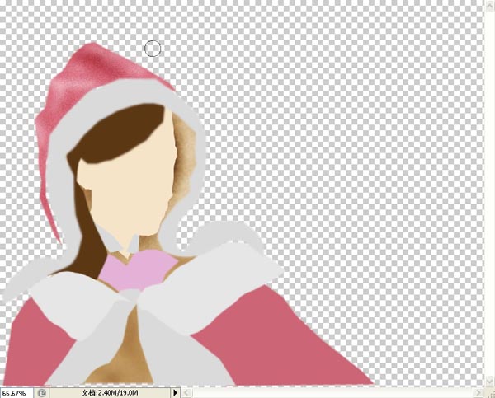Open the status bar black arrow menu
This screenshot has width=495, height=398.
click(175, 393)
